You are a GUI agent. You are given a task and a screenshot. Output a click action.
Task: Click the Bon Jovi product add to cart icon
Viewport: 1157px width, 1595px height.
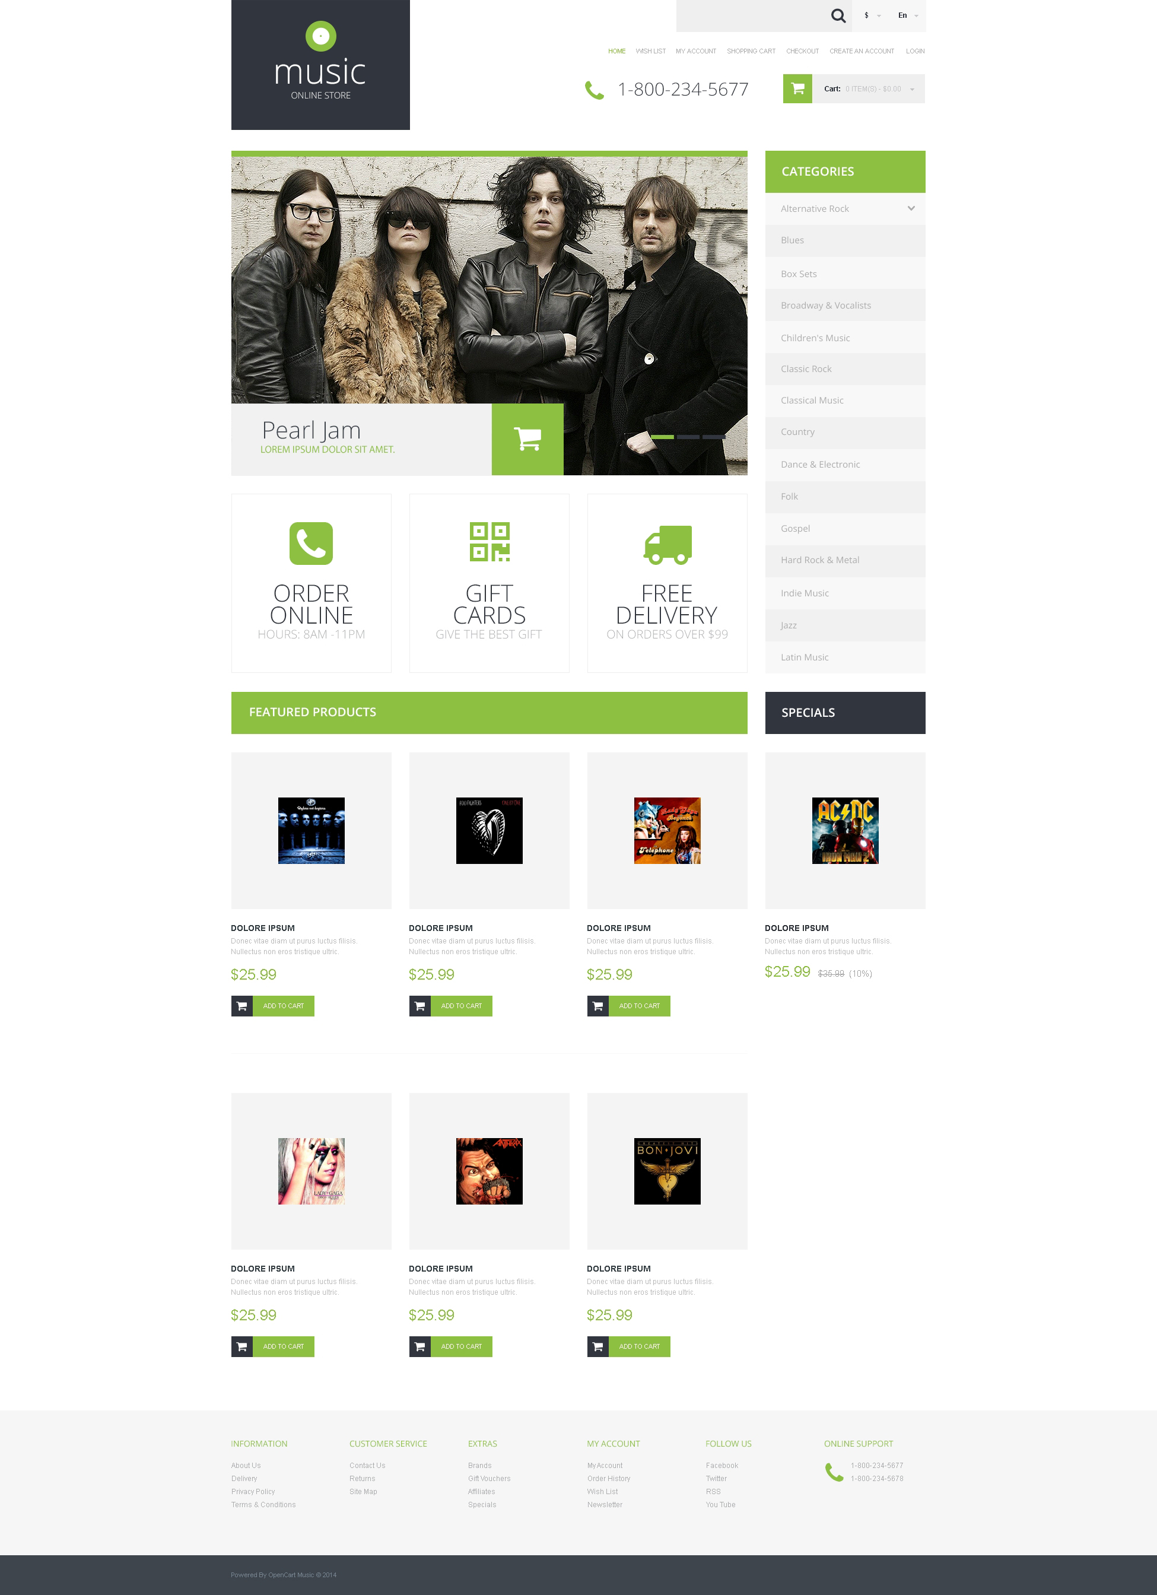click(598, 1346)
